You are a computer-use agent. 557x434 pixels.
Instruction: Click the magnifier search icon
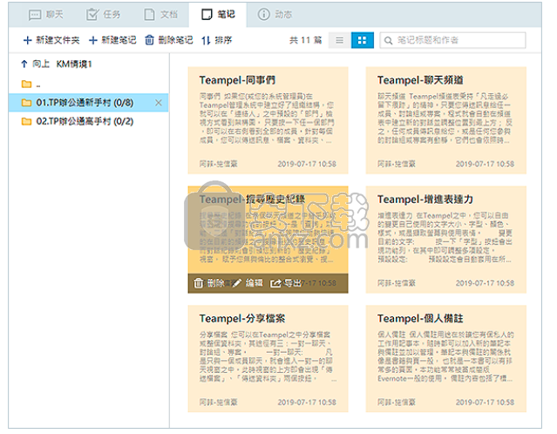pyautogui.click(x=388, y=40)
